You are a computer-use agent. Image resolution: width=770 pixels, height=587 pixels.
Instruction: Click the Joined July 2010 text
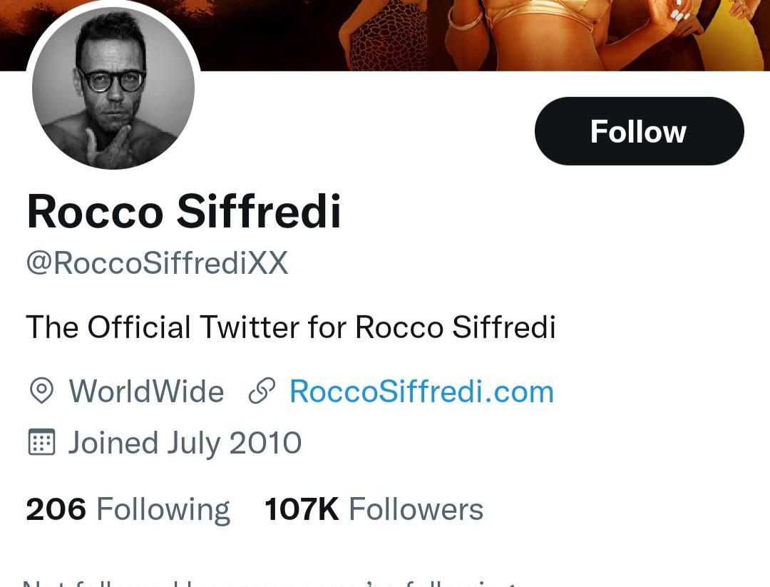coord(185,443)
